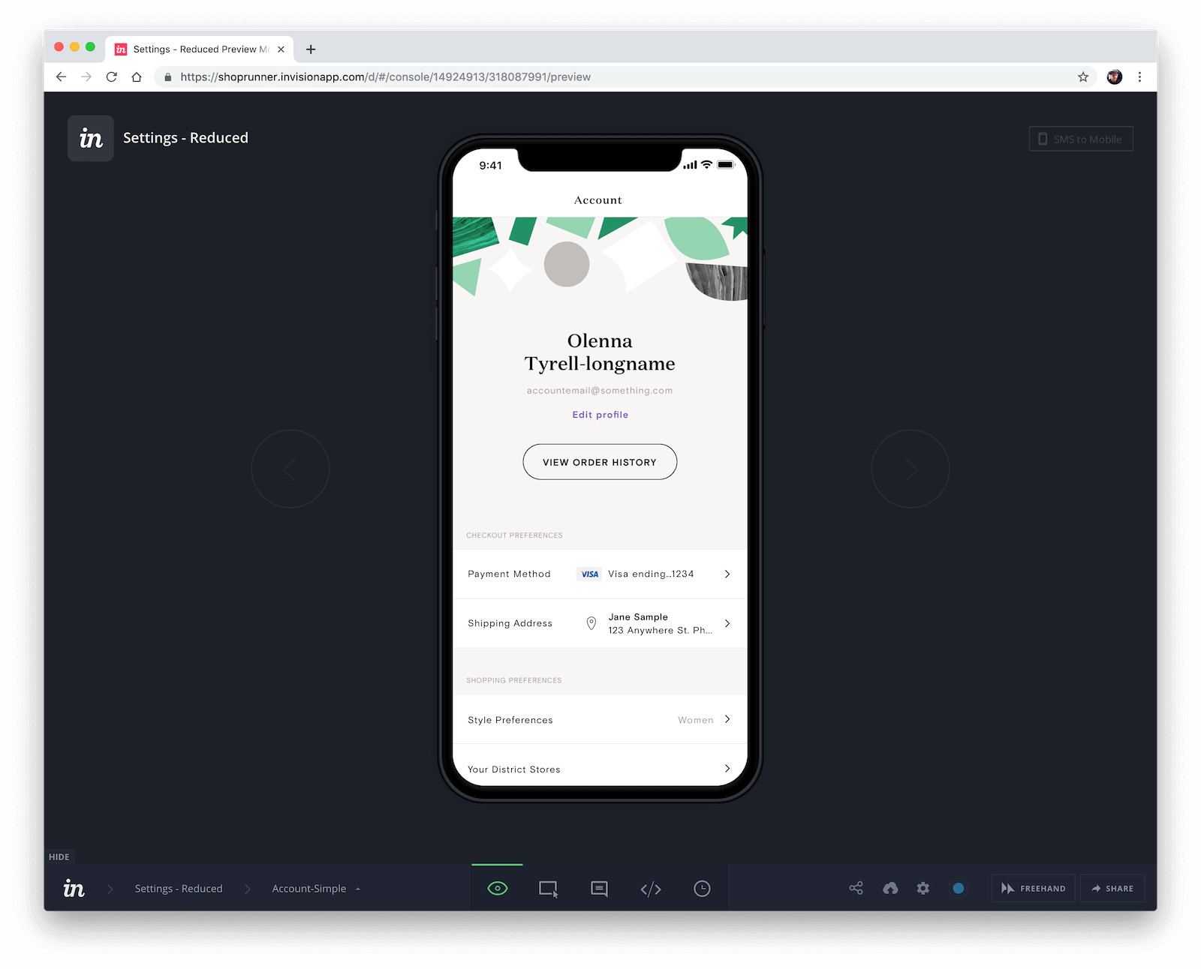This screenshot has height=969, width=1201.
Task: Click the Edit profile link
Action: (600, 415)
